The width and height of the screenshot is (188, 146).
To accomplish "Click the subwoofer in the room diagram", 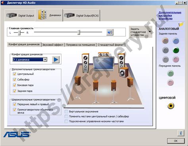I will (124, 72).
